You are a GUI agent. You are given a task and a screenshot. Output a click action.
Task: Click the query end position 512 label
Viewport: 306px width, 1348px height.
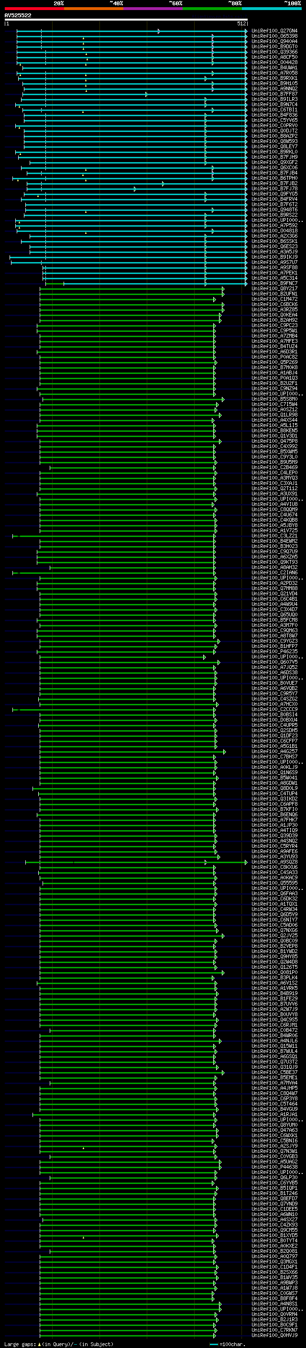241,23
